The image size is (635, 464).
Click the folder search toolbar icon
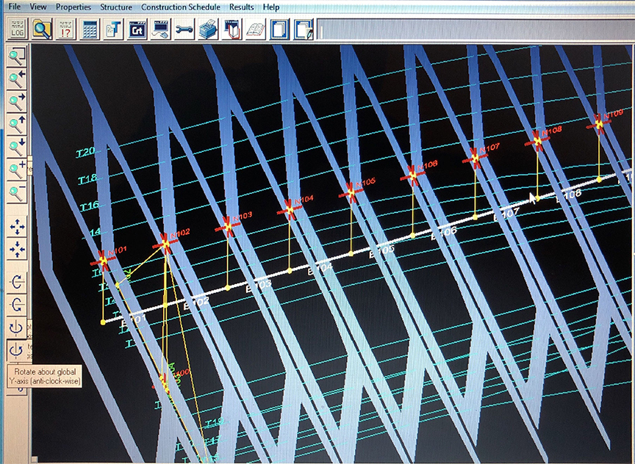click(42, 29)
